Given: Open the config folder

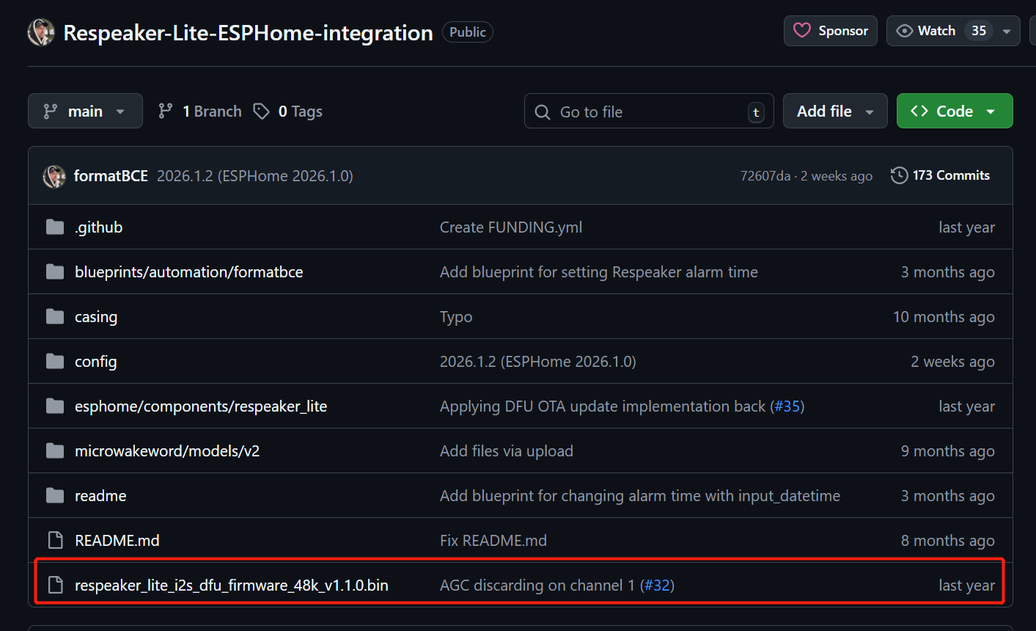Looking at the screenshot, I should [x=95, y=362].
